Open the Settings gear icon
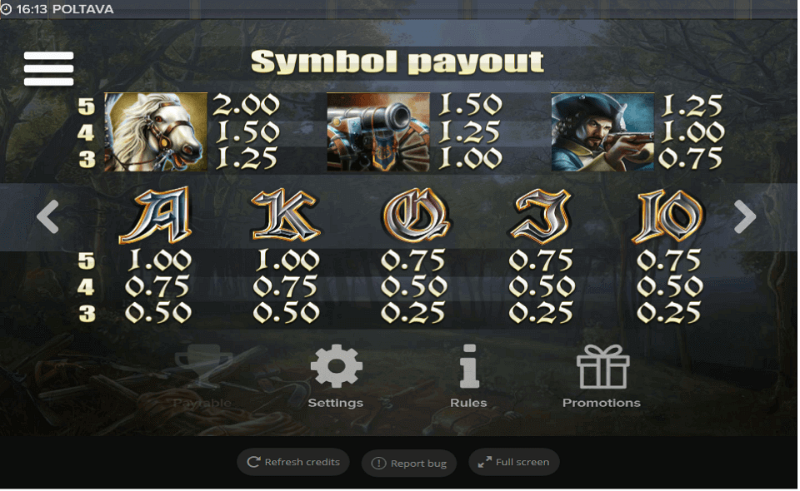This screenshot has height=491, width=800. click(336, 366)
